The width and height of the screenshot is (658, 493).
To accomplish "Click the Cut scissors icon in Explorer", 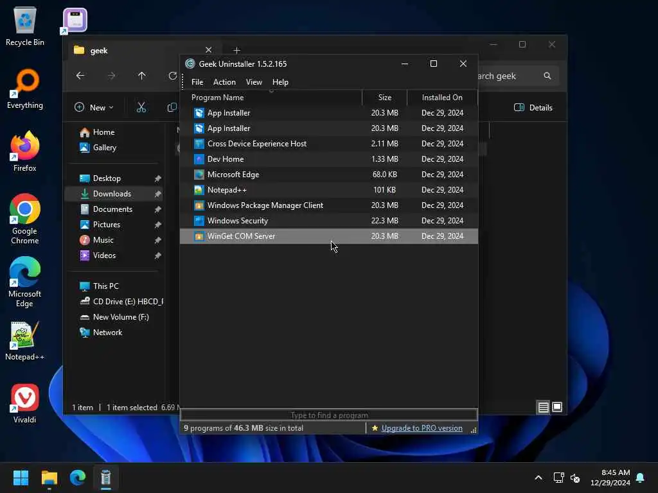I will 141,108.
